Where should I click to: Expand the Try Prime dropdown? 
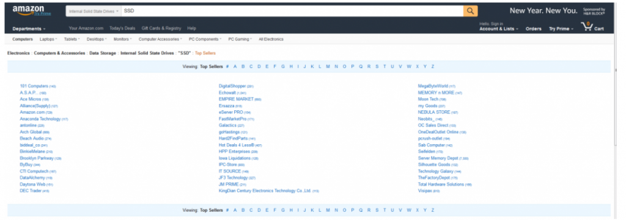[x=561, y=29]
